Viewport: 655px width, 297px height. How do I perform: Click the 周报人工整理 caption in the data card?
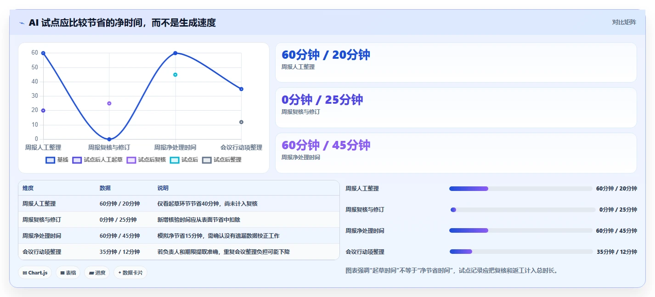tap(298, 67)
